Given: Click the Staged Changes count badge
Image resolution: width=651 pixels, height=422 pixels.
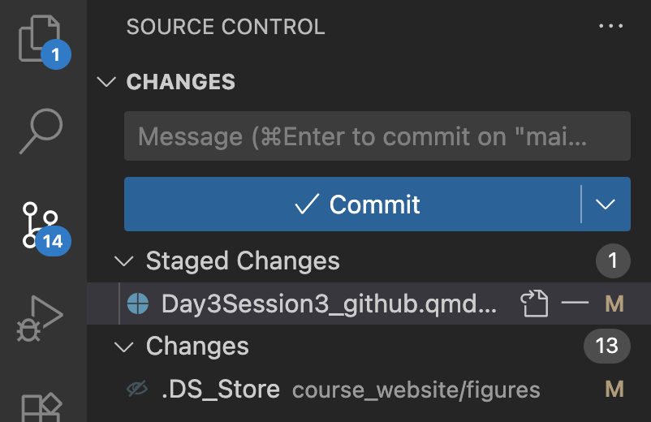Looking at the screenshot, I should [x=613, y=261].
